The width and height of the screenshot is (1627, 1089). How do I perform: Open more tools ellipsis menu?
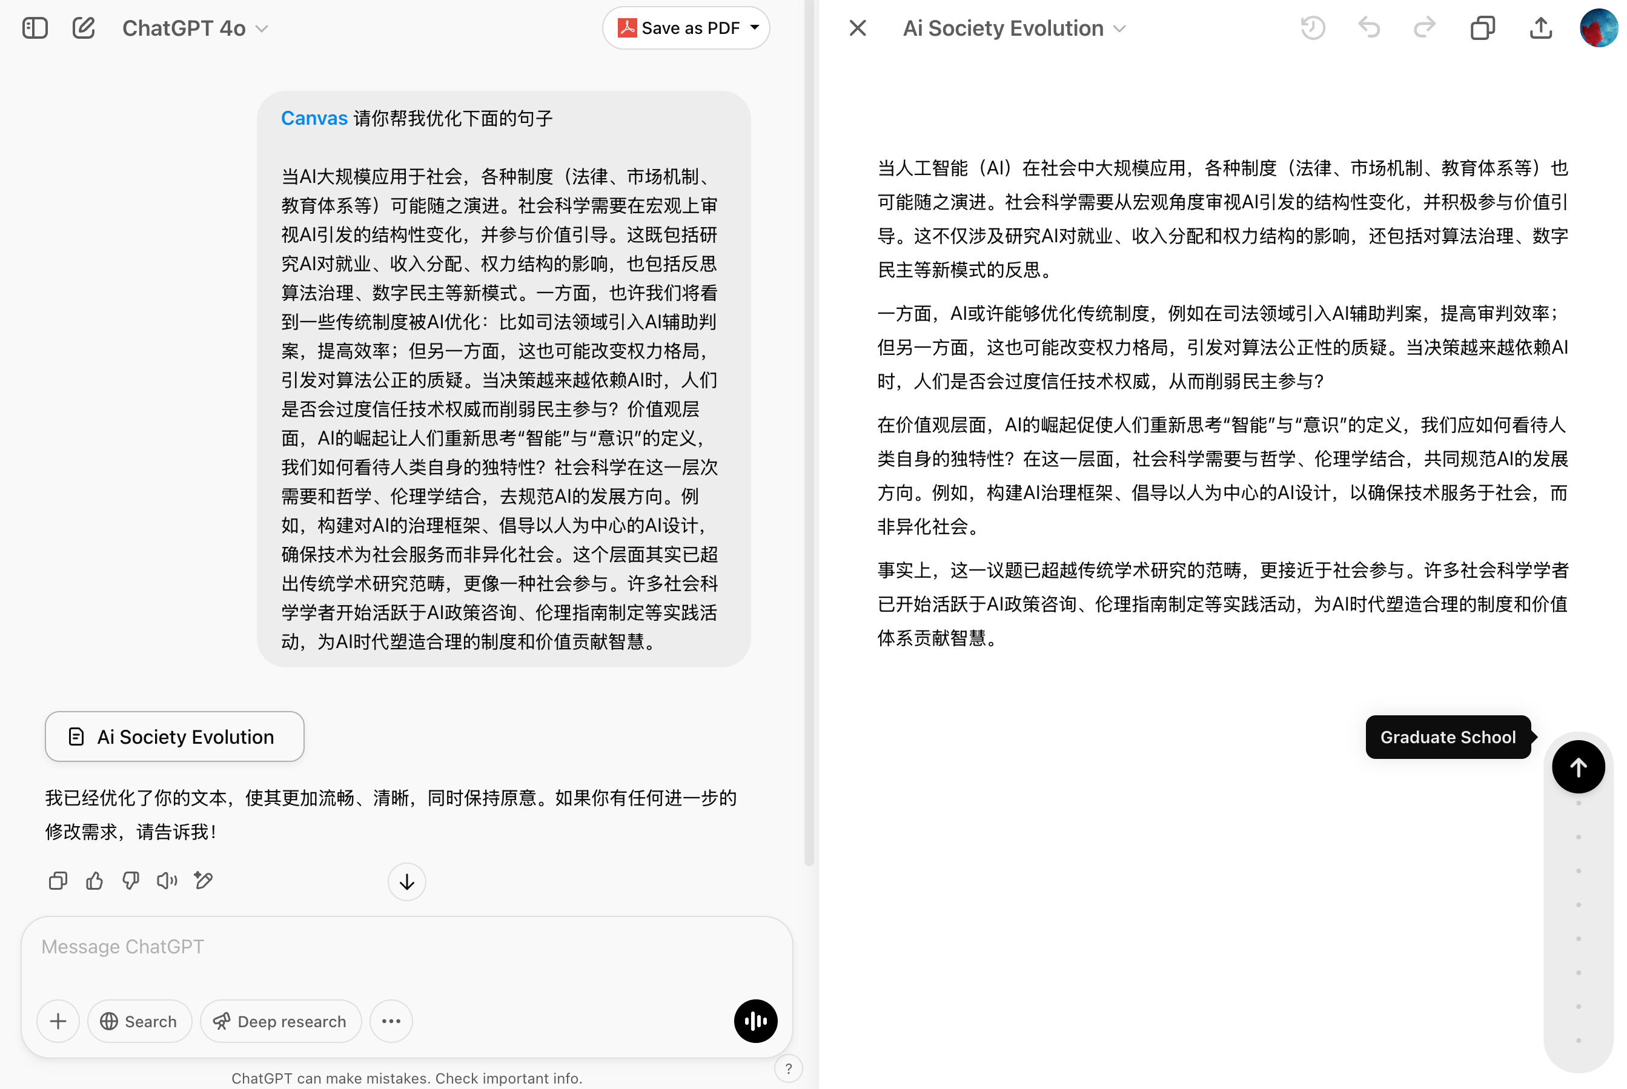pos(392,1021)
